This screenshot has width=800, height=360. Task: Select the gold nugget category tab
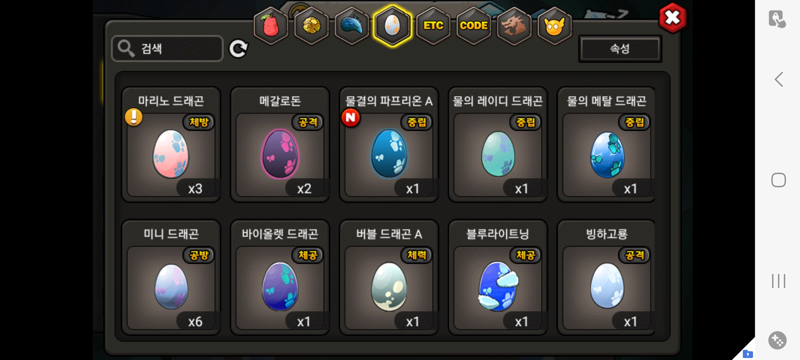(312, 26)
